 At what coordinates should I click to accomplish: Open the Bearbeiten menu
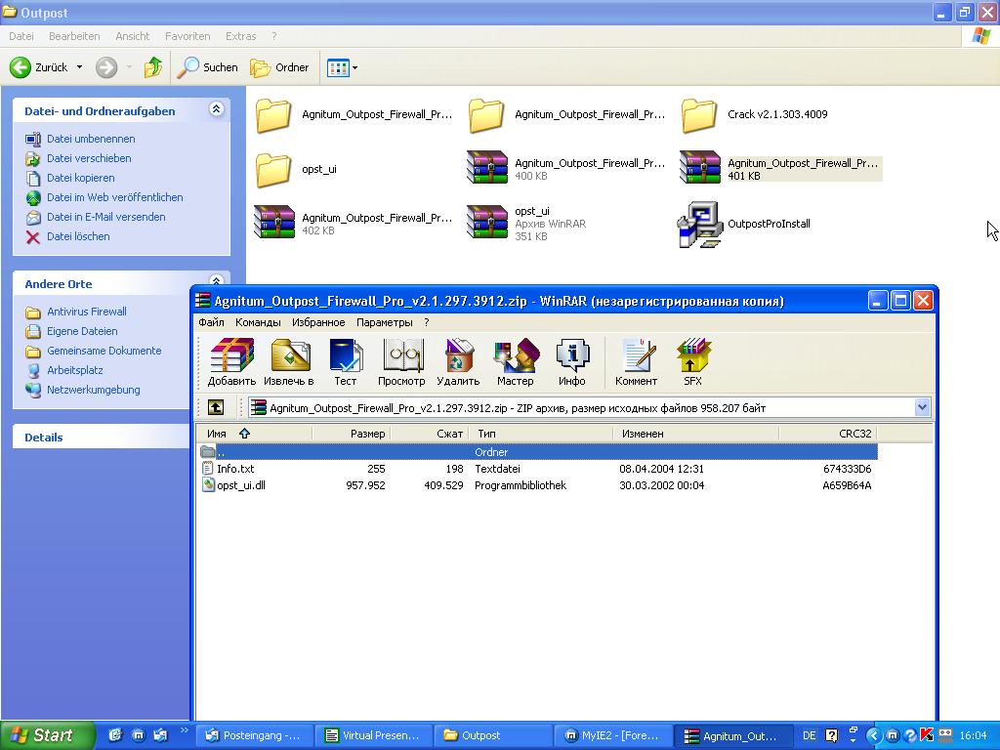[74, 36]
